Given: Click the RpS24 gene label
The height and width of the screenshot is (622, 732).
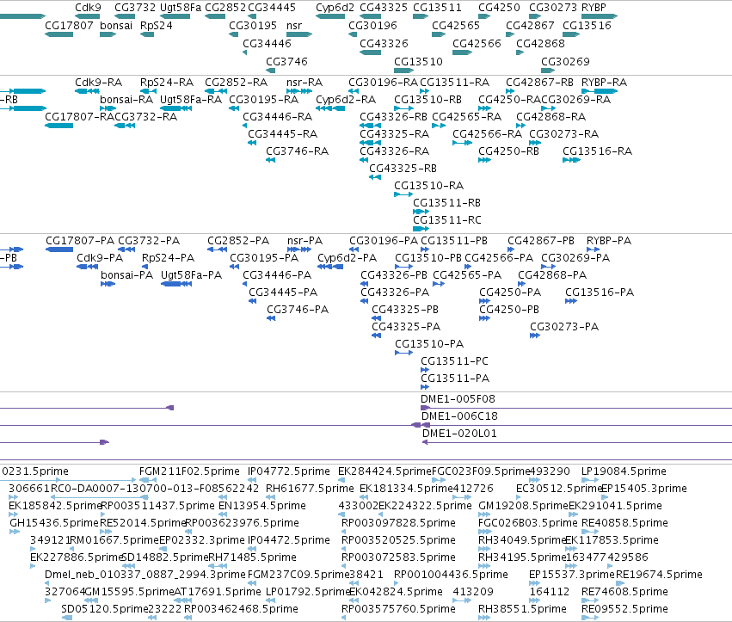Looking at the screenshot, I should coord(157,26).
